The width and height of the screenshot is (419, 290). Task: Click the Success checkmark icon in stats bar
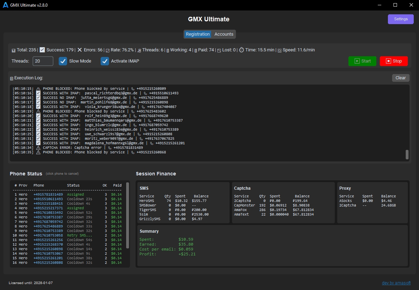42,50
